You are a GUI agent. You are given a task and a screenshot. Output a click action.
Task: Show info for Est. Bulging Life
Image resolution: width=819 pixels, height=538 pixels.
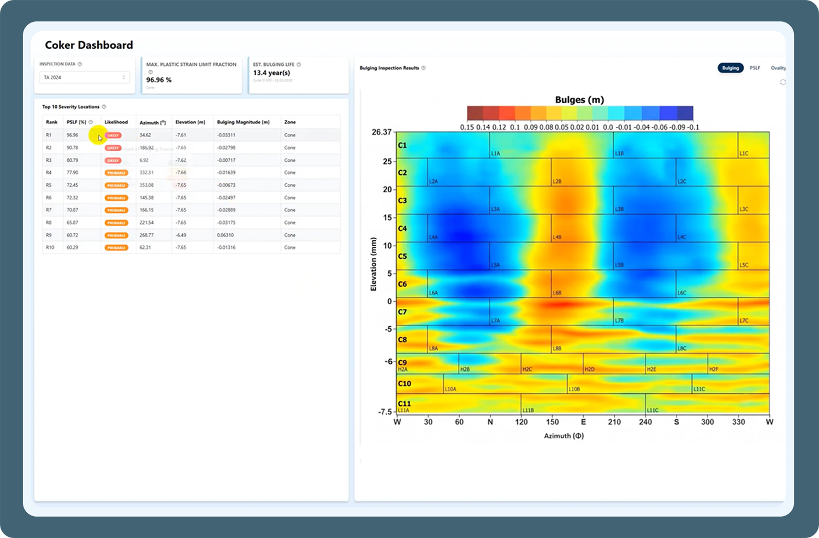coord(299,64)
